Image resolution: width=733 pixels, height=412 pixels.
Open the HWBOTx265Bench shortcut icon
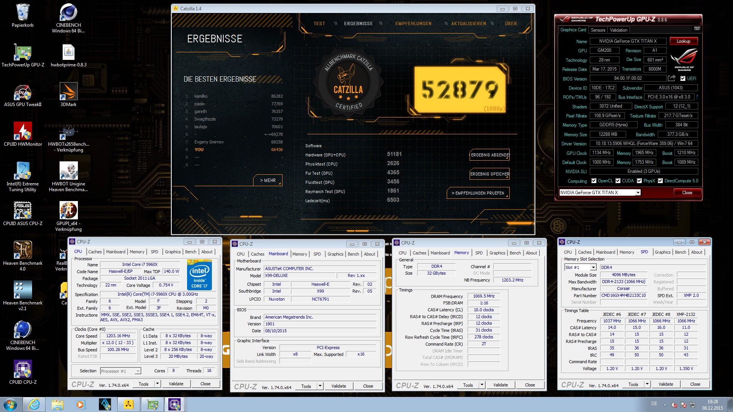[x=68, y=137]
